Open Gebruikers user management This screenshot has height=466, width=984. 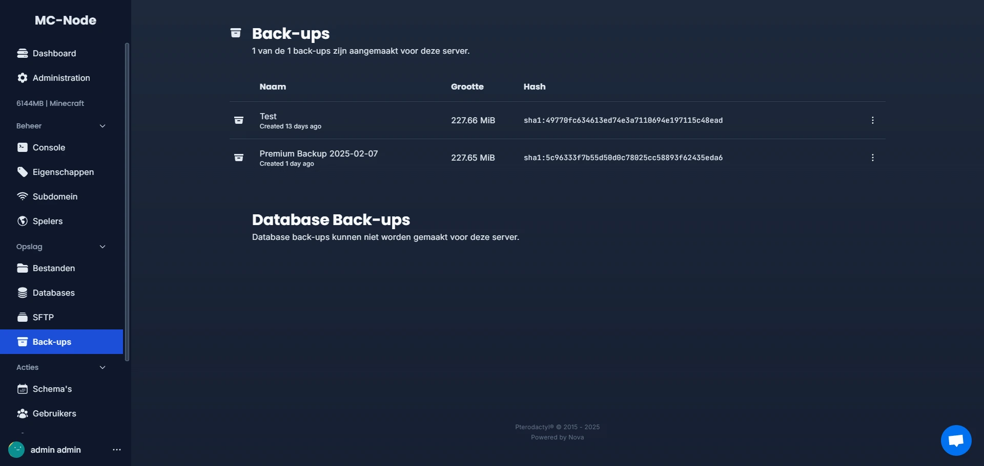[x=54, y=413]
